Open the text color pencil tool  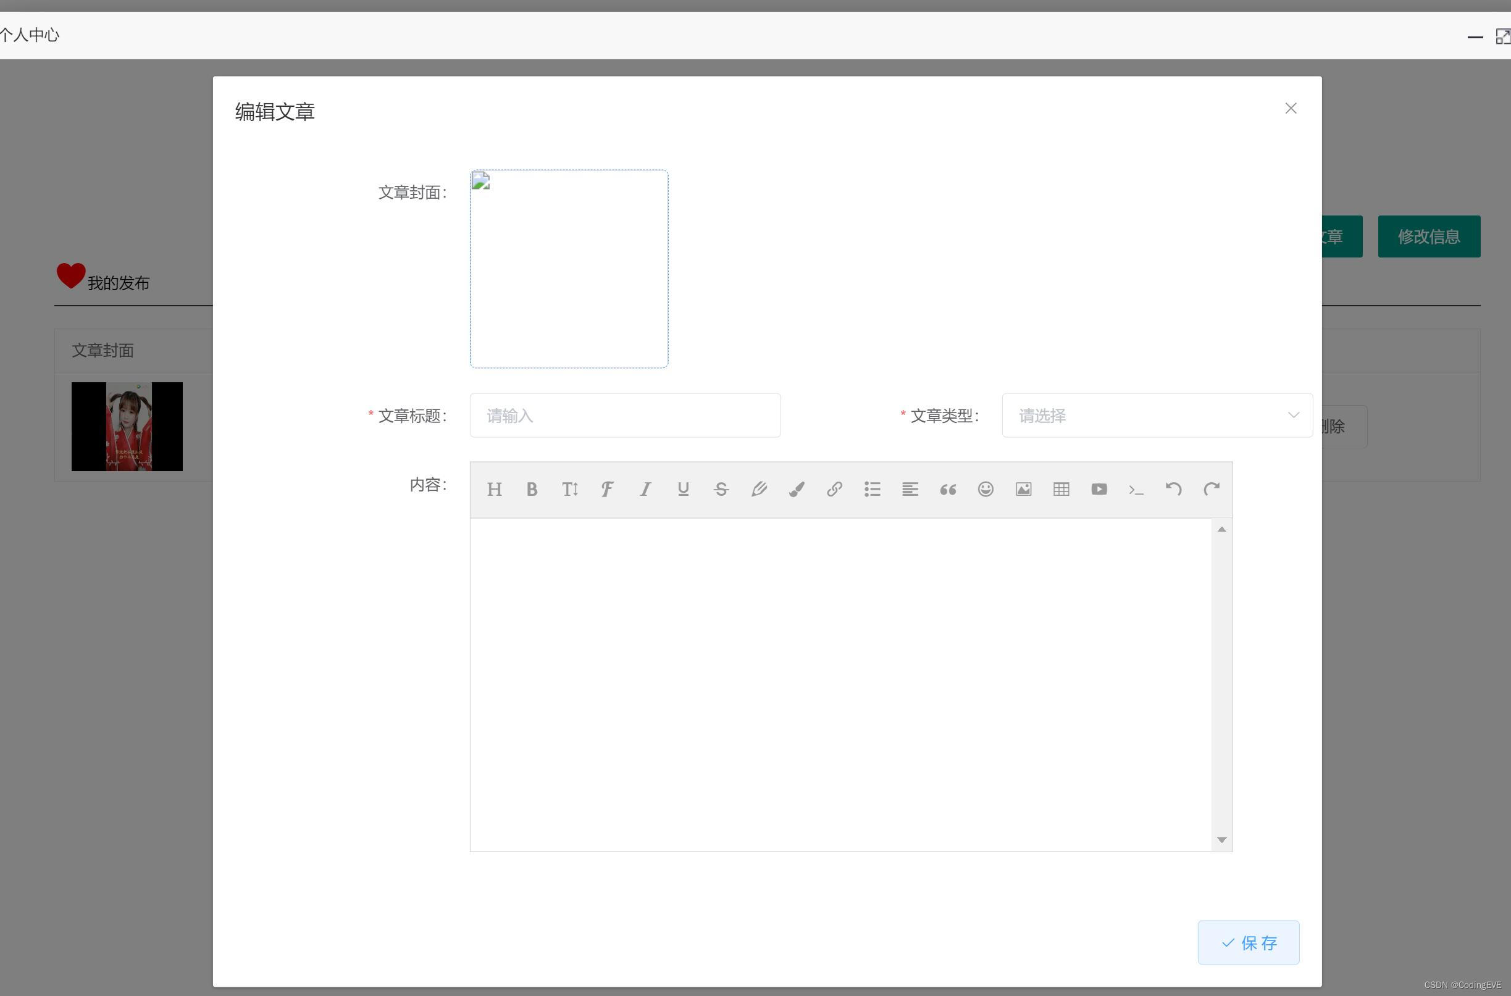point(759,489)
